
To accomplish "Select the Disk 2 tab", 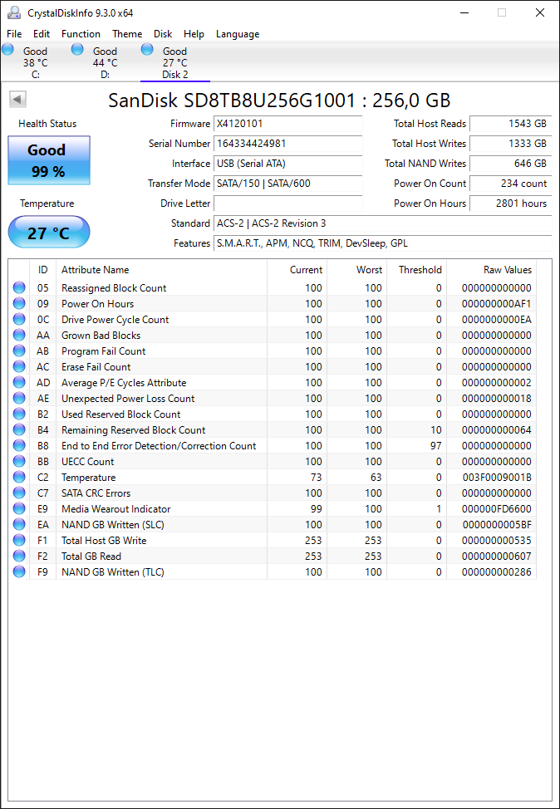I will 175,62.
